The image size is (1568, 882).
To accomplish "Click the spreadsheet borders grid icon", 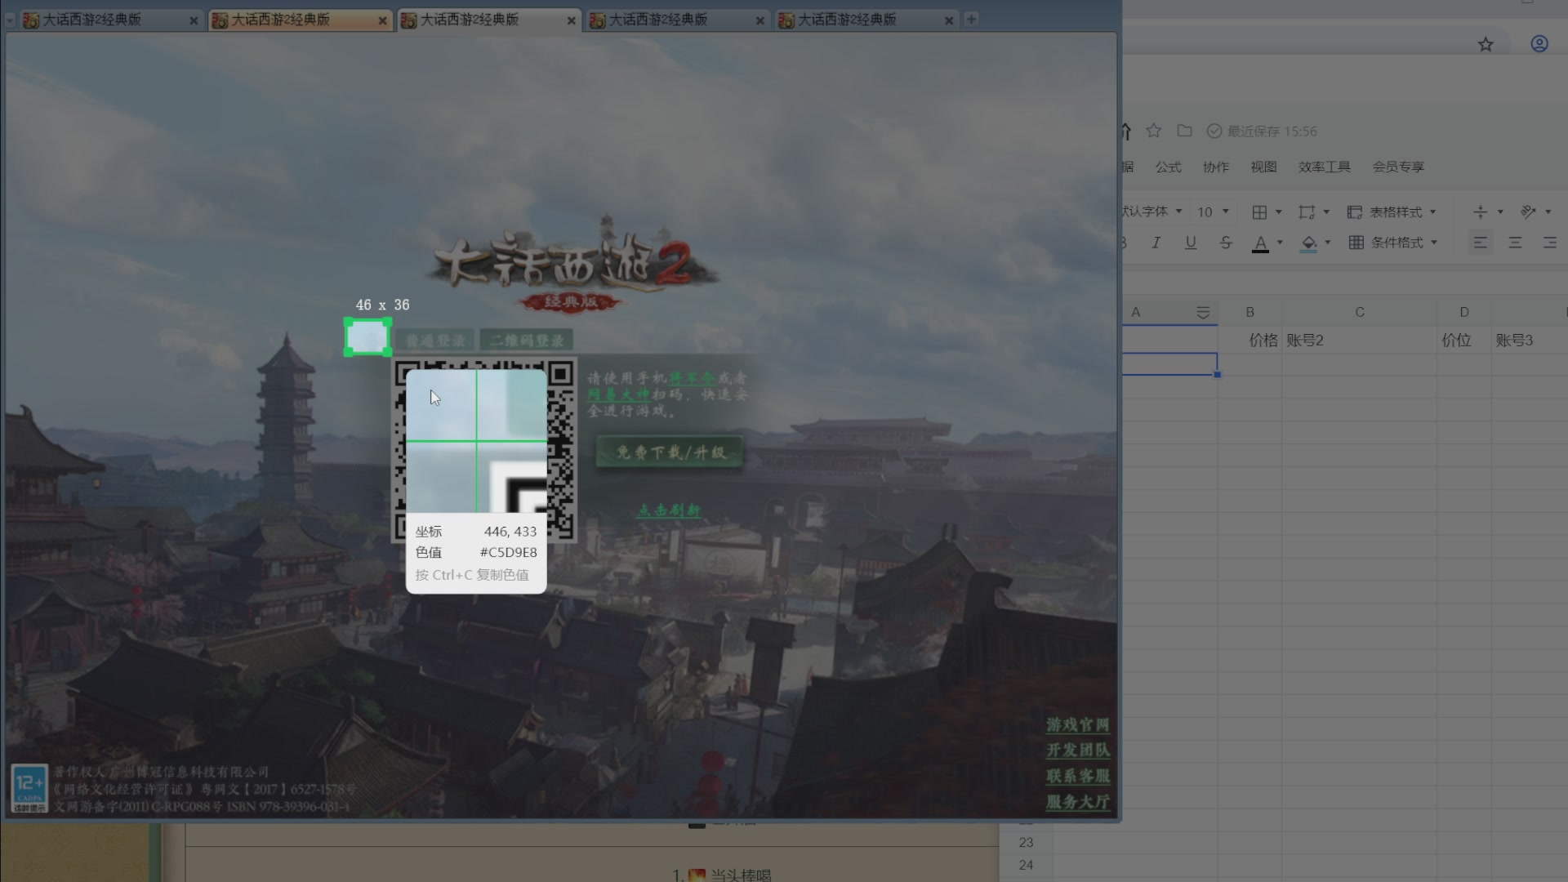I will click(1259, 212).
